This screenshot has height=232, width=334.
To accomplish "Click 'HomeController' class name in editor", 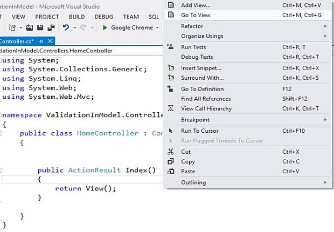I will (108, 133).
